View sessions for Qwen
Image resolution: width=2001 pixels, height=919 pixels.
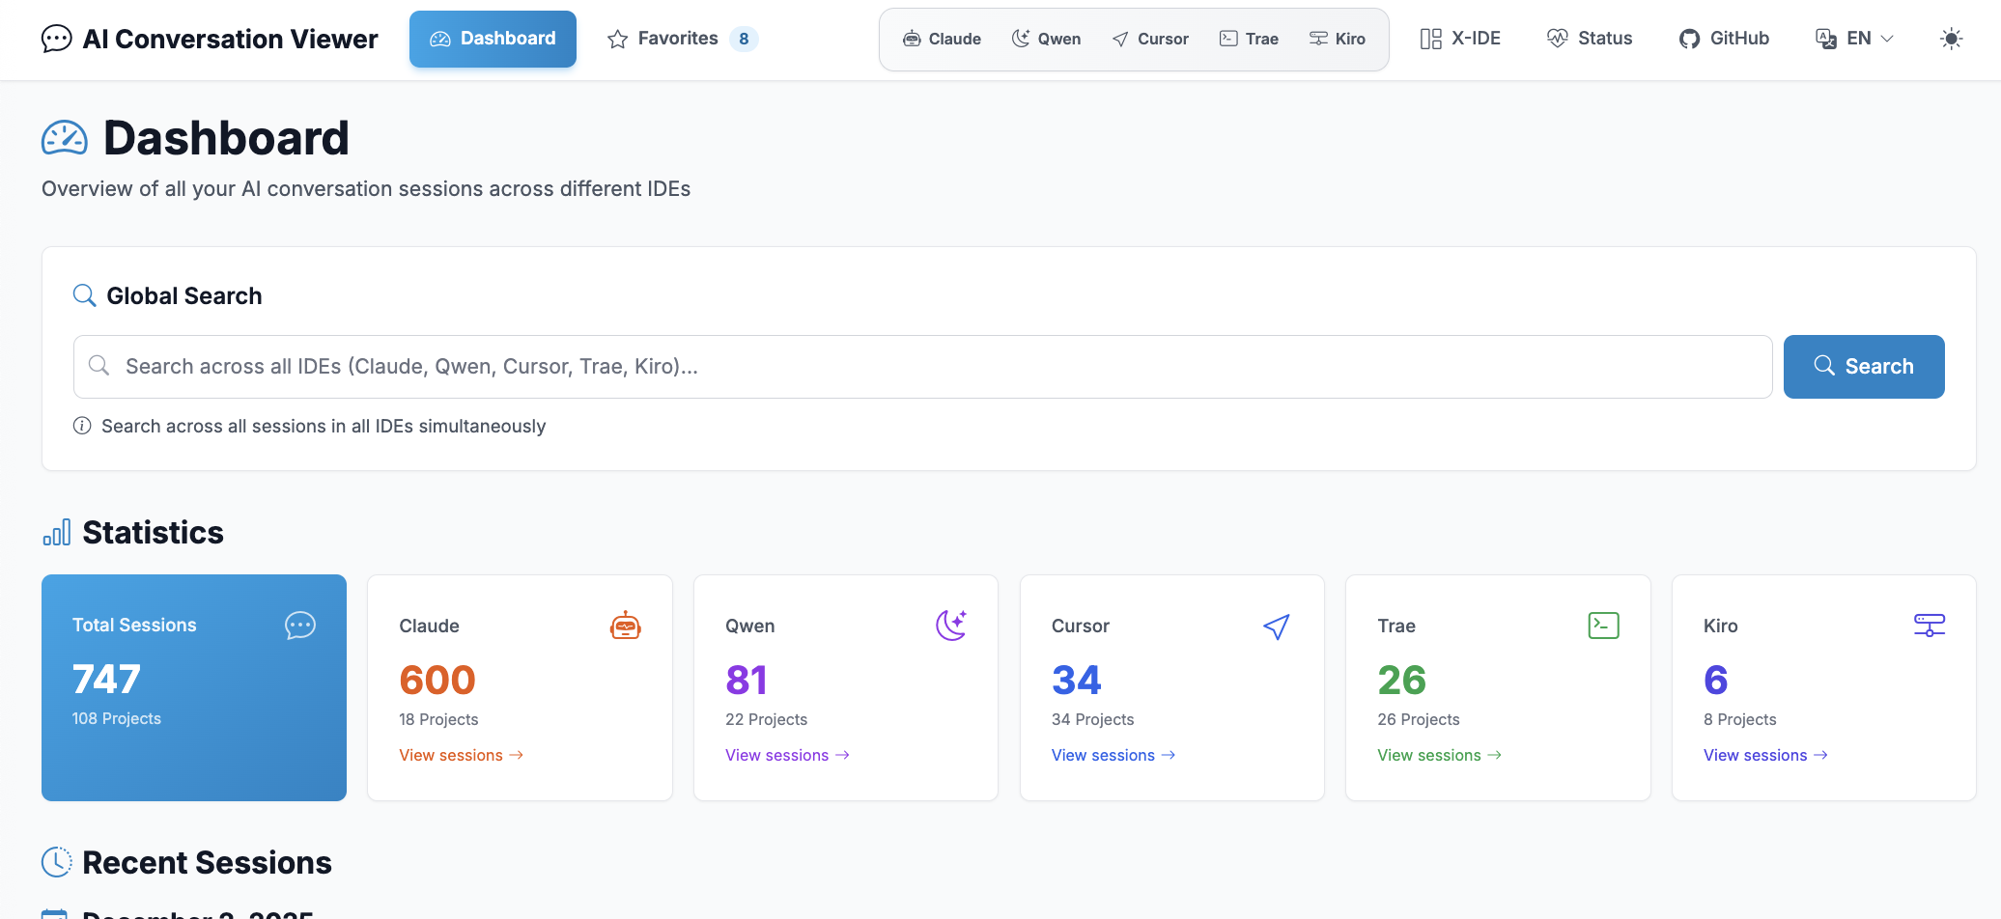[x=788, y=755]
